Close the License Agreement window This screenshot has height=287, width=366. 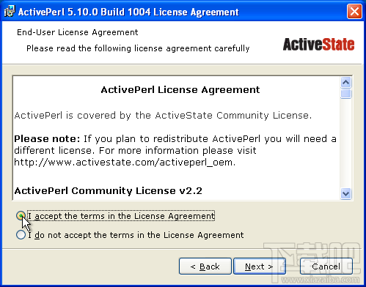coord(354,12)
